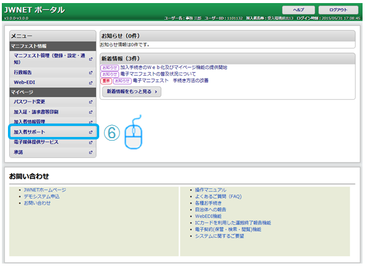Click external-link icon beside マニフェスト管理

point(91,59)
